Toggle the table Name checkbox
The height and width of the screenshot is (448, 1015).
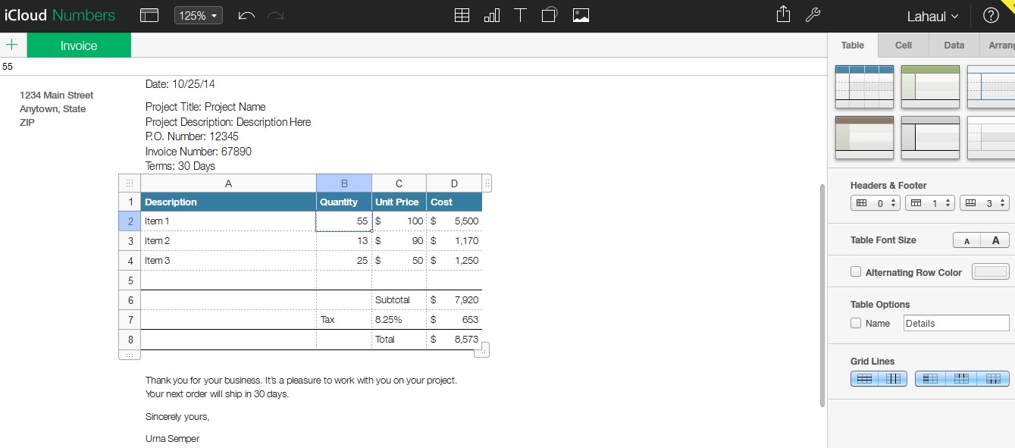pyautogui.click(x=856, y=323)
